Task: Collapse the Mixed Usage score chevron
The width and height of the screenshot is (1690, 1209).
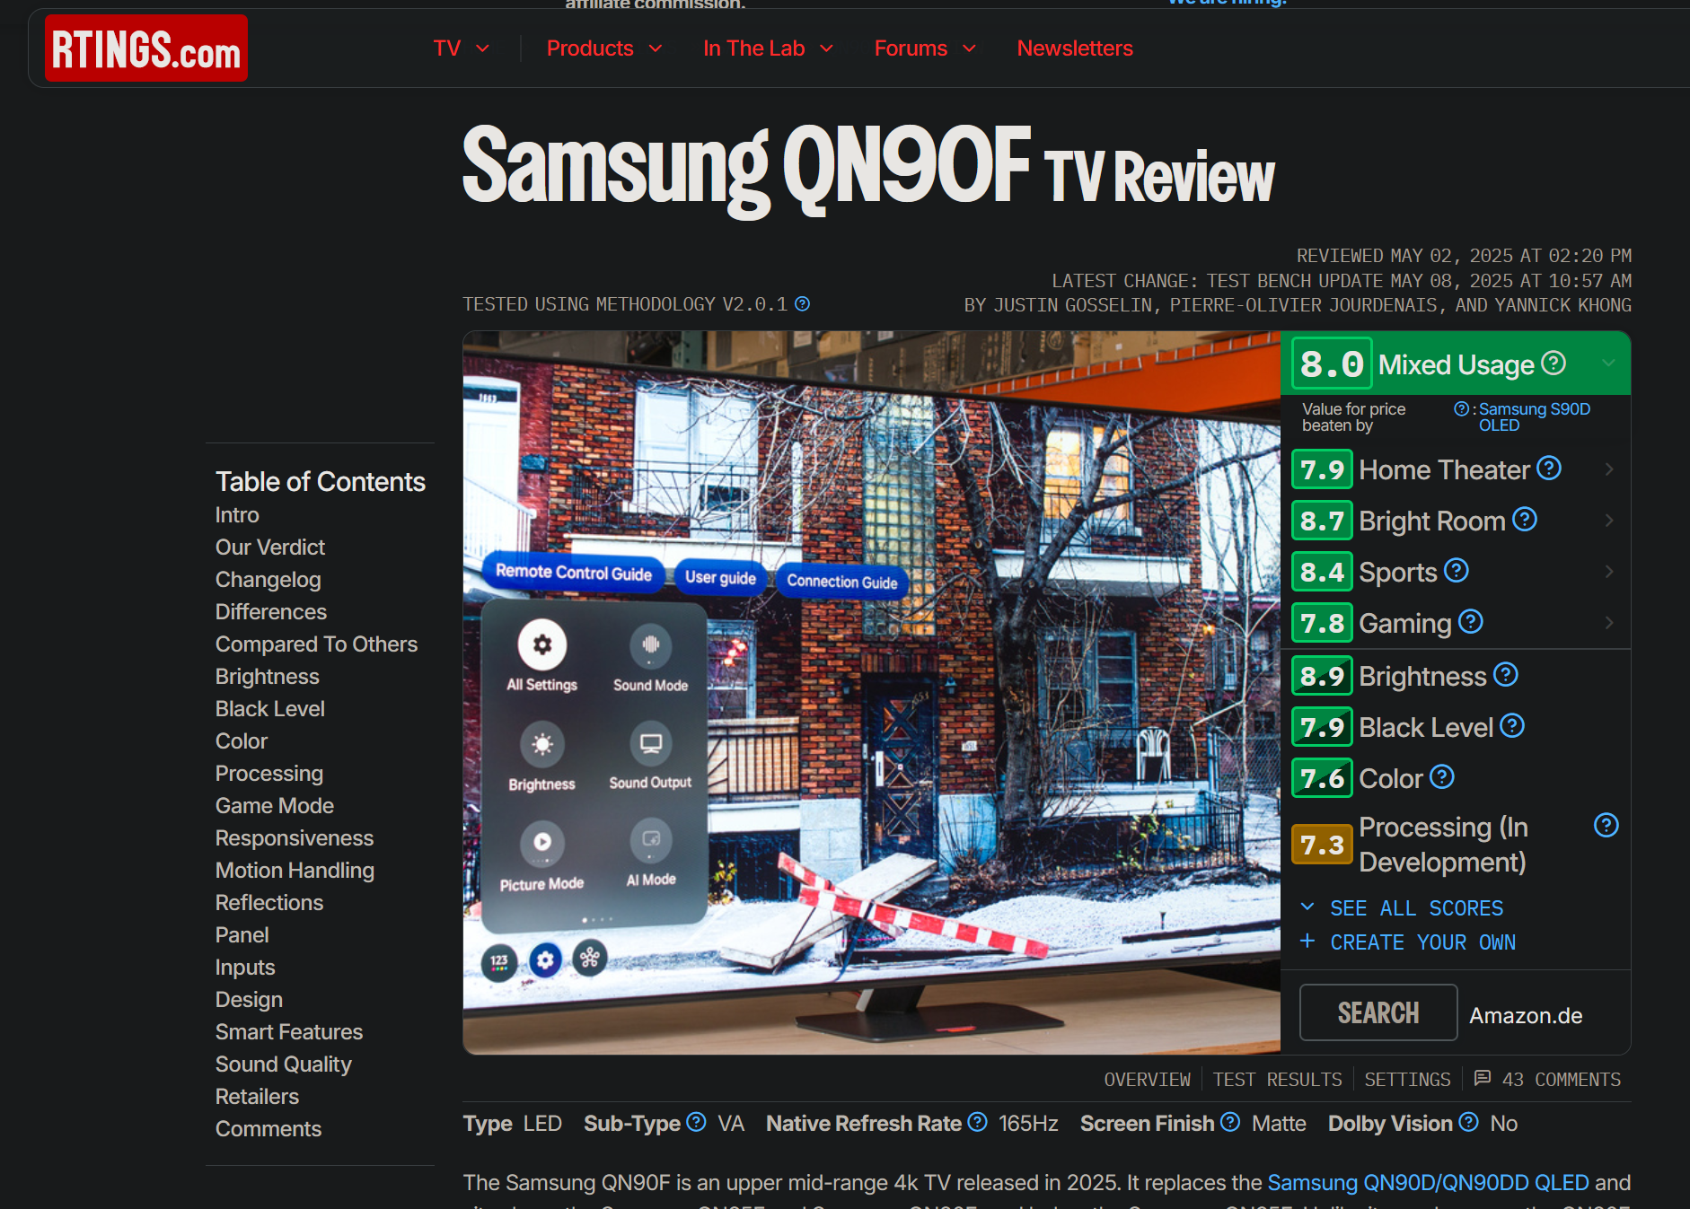Action: (1609, 364)
